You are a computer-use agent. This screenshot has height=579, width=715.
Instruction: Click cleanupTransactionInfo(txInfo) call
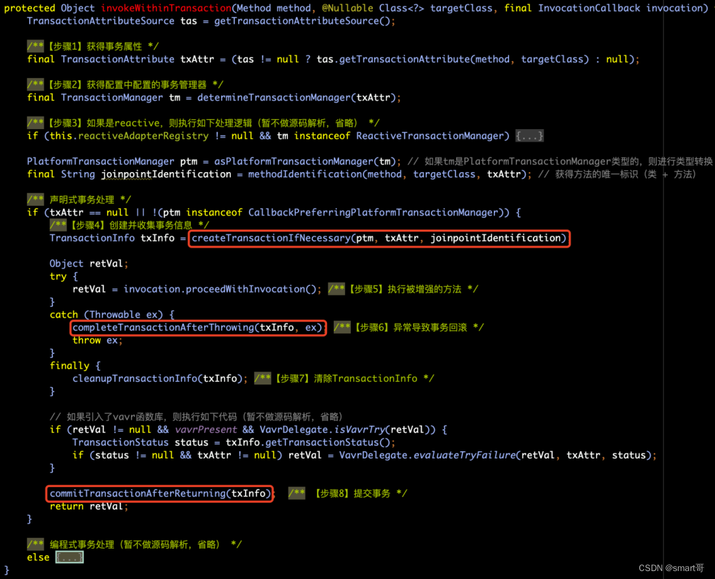click(157, 379)
